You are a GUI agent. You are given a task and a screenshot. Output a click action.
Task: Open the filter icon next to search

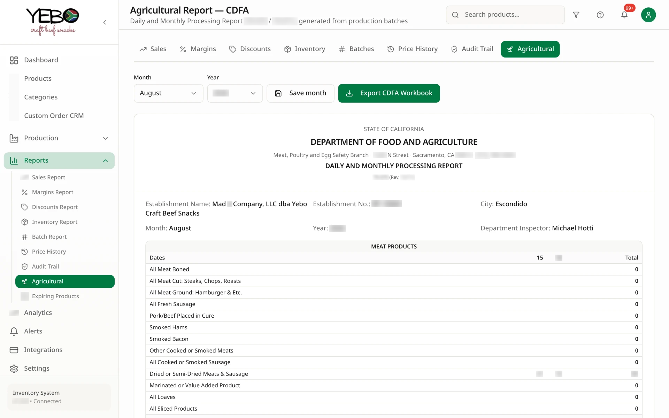pos(576,15)
